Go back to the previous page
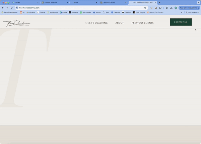 pyautogui.click(x=3, y=8)
